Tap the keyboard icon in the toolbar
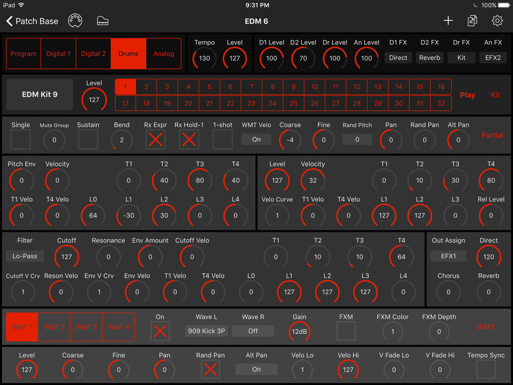This screenshot has height=385, width=513. tap(102, 21)
